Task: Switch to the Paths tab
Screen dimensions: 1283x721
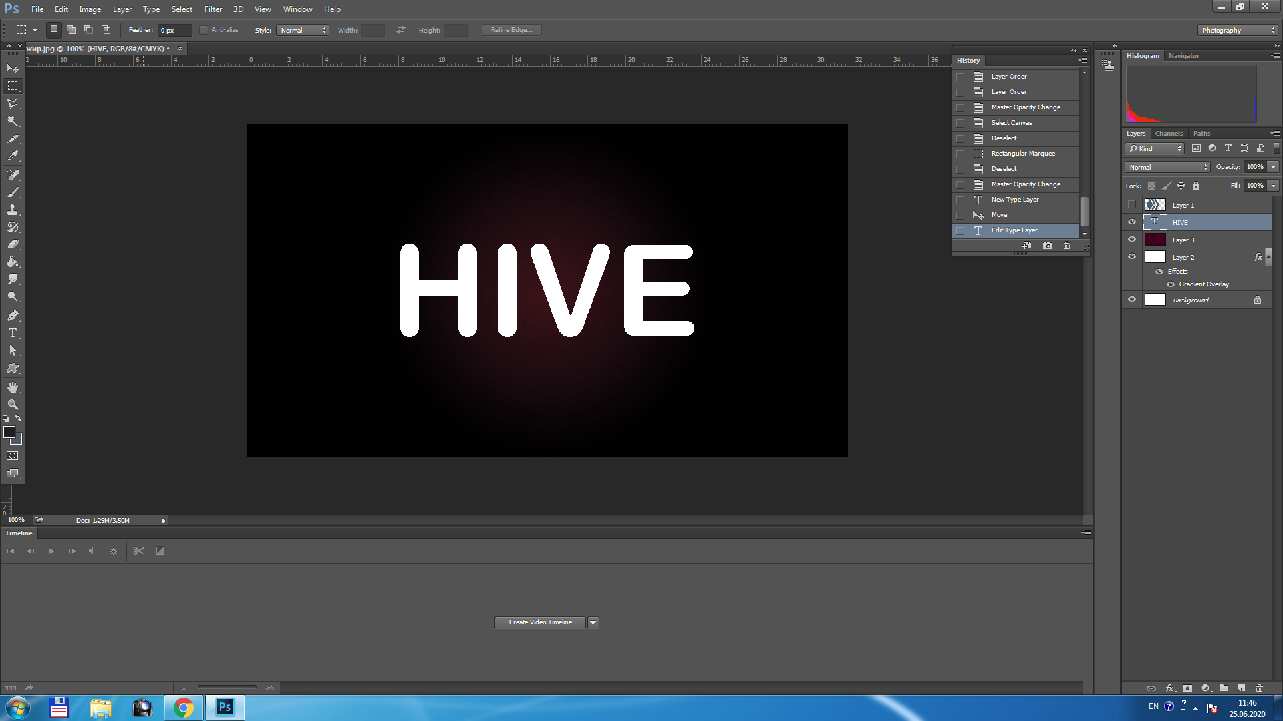Action: pyautogui.click(x=1201, y=134)
